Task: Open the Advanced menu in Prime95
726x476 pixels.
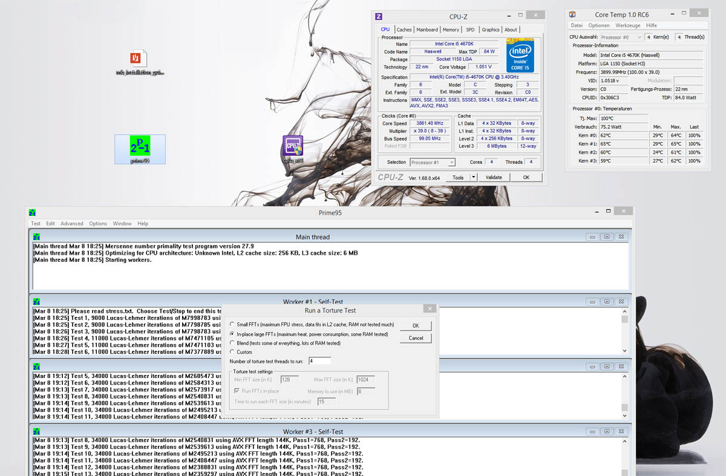Action: pyautogui.click(x=72, y=224)
